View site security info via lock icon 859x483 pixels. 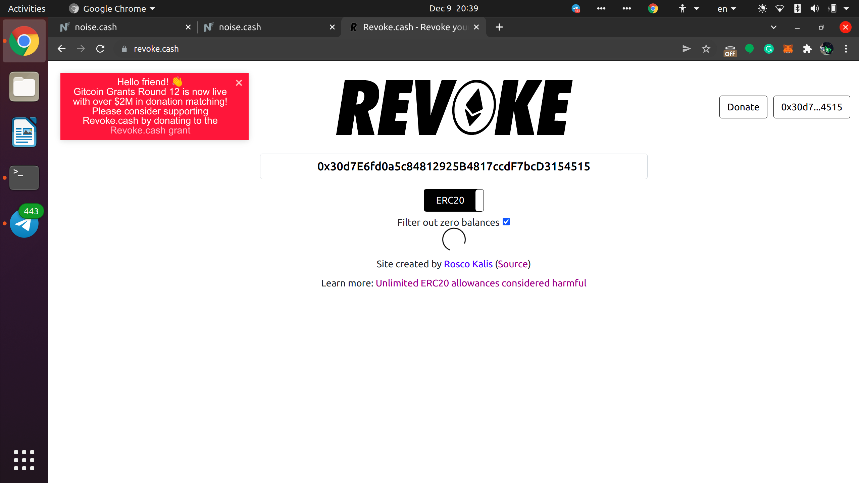click(124, 49)
